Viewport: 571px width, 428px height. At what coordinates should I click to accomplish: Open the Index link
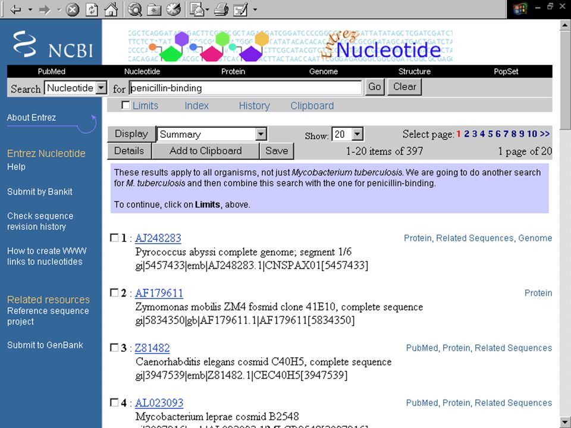(x=197, y=106)
